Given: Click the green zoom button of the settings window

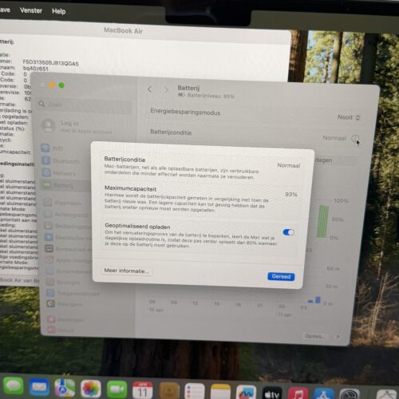Looking at the screenshot, I should (x=61, y=85).
